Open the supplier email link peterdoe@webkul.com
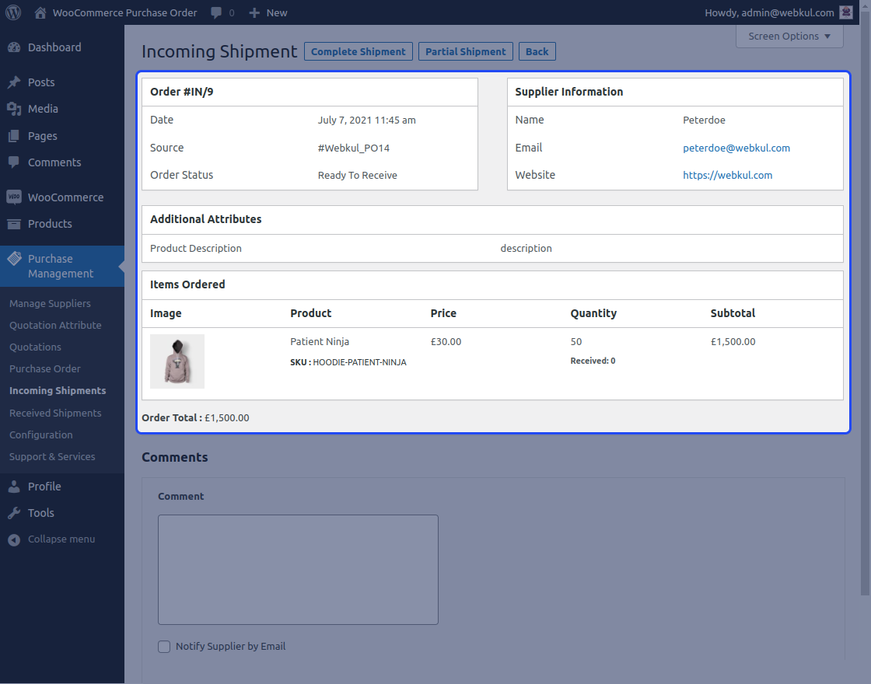 pos(736,148)
